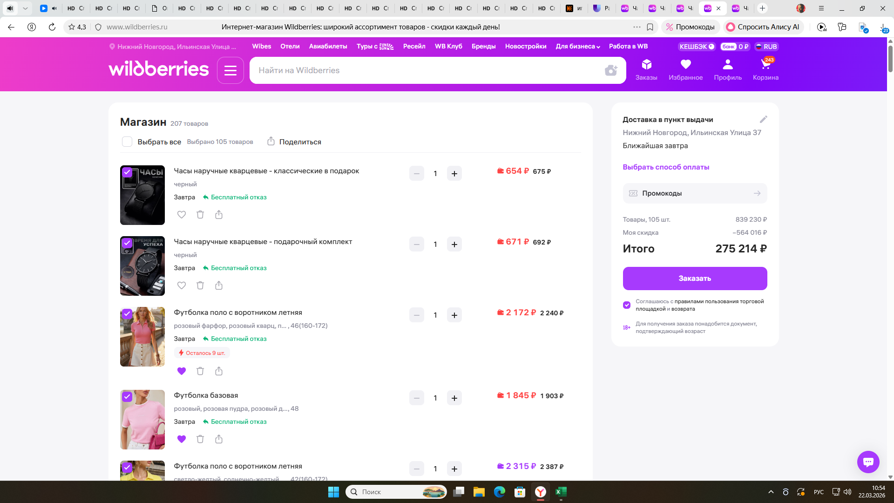Share the Футболка базовая item
894x503 pixels.
click(x=219, y=439)
